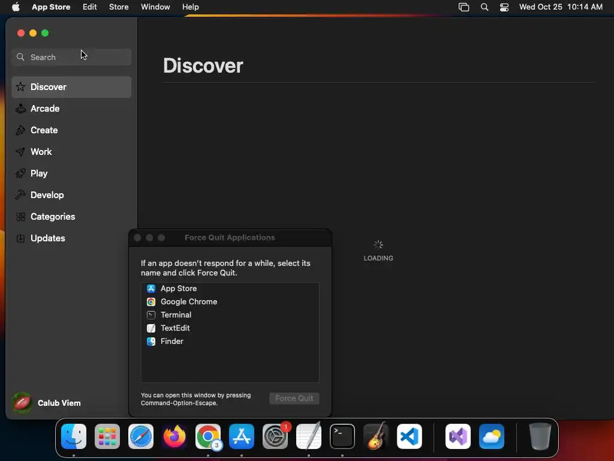Open Terminal from the Dock
Viewport: 614px width, 461px height.
point(342,436)
